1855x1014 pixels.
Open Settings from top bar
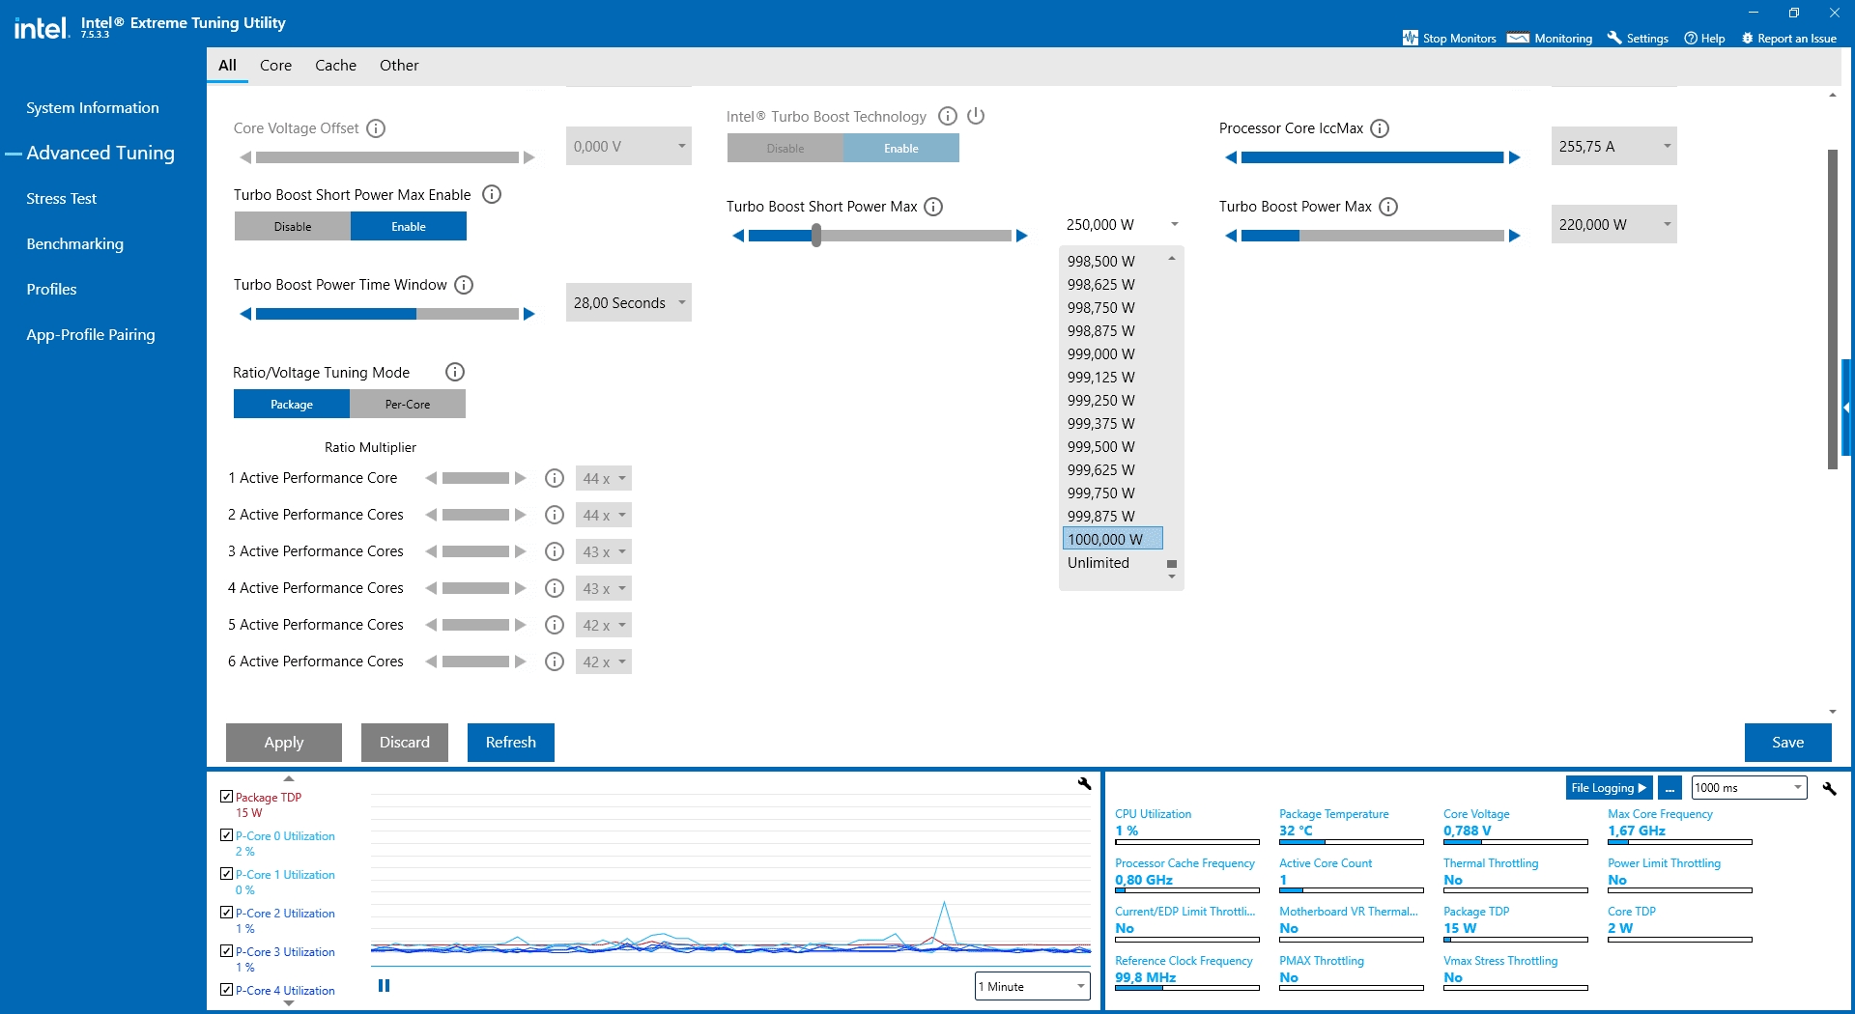[x=1638, y=39]
